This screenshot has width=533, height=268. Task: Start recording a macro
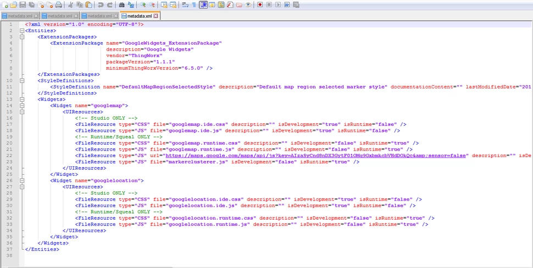tap(260, 5)
